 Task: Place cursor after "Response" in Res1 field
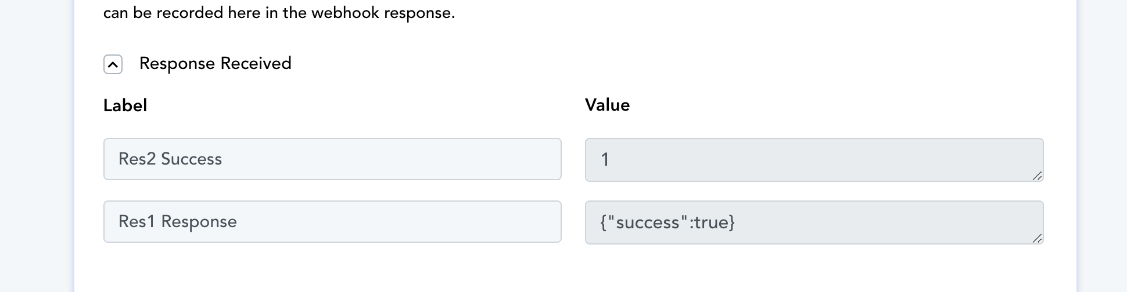[x=238, y=221]
